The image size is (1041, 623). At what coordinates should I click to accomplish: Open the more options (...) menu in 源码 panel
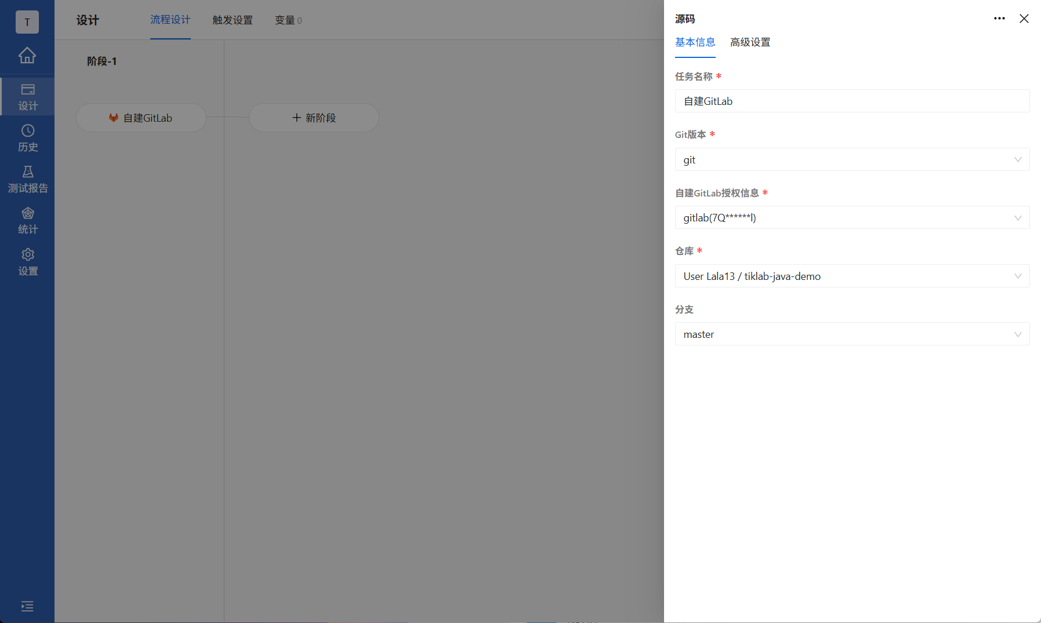coord(999,19)
